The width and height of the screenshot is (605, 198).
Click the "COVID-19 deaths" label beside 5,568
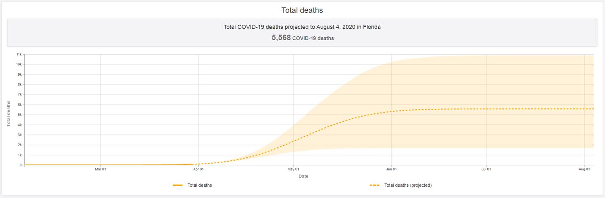(x=313, y=38)
